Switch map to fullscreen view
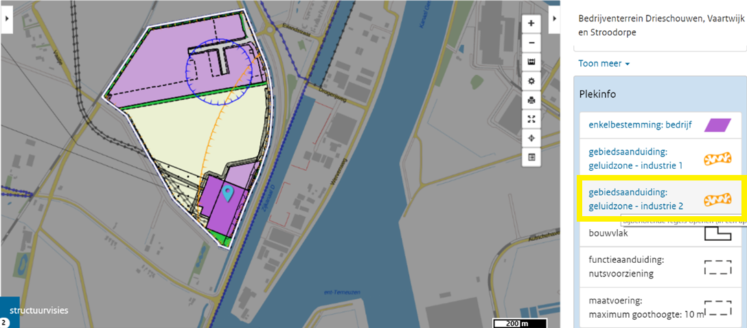This screenshot has height=328, width=747. [531, 119]
